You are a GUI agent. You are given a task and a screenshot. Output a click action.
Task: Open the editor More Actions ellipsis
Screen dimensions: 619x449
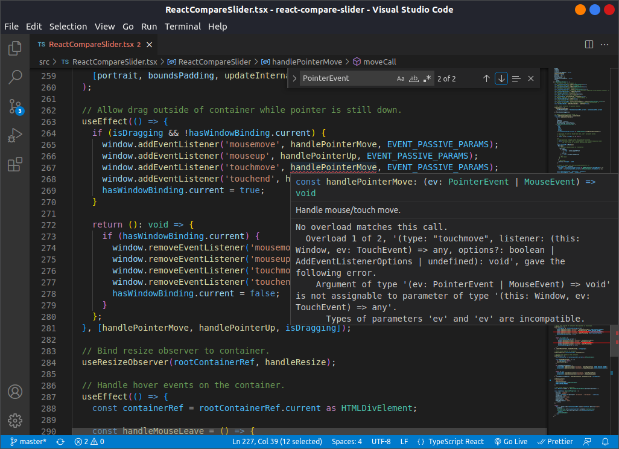[605, 45]
